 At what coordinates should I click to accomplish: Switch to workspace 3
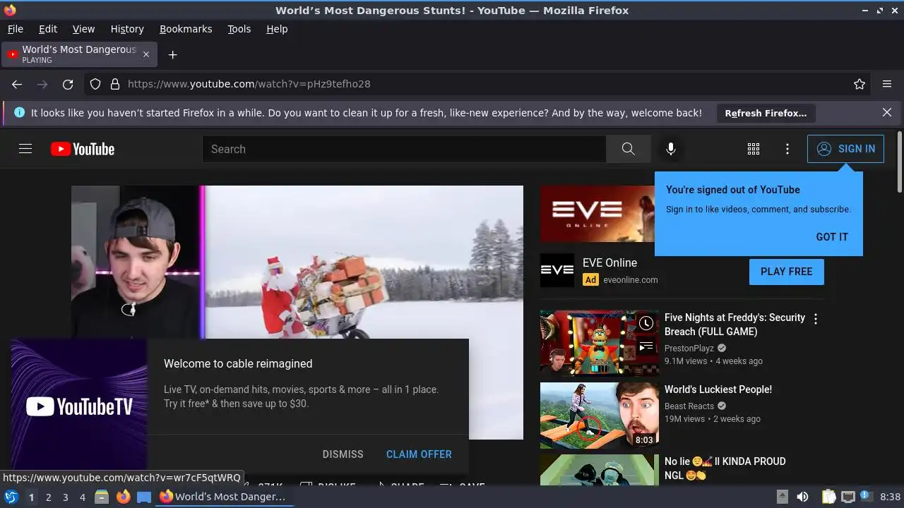(65, 497)
